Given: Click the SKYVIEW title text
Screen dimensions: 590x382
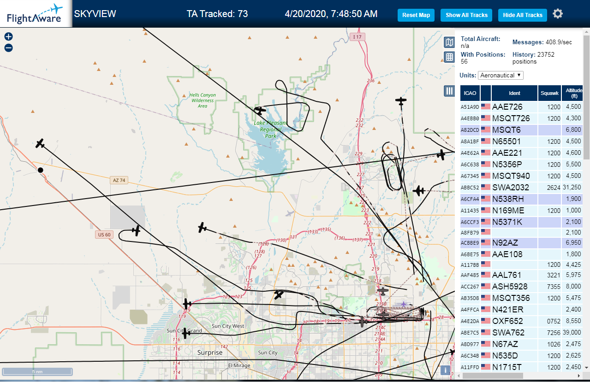Looking at the screenshot, I should (x=95, y=14).
